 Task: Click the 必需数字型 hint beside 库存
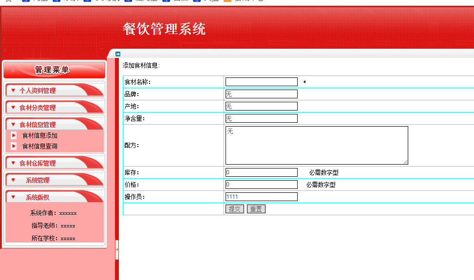coord(324,172)
